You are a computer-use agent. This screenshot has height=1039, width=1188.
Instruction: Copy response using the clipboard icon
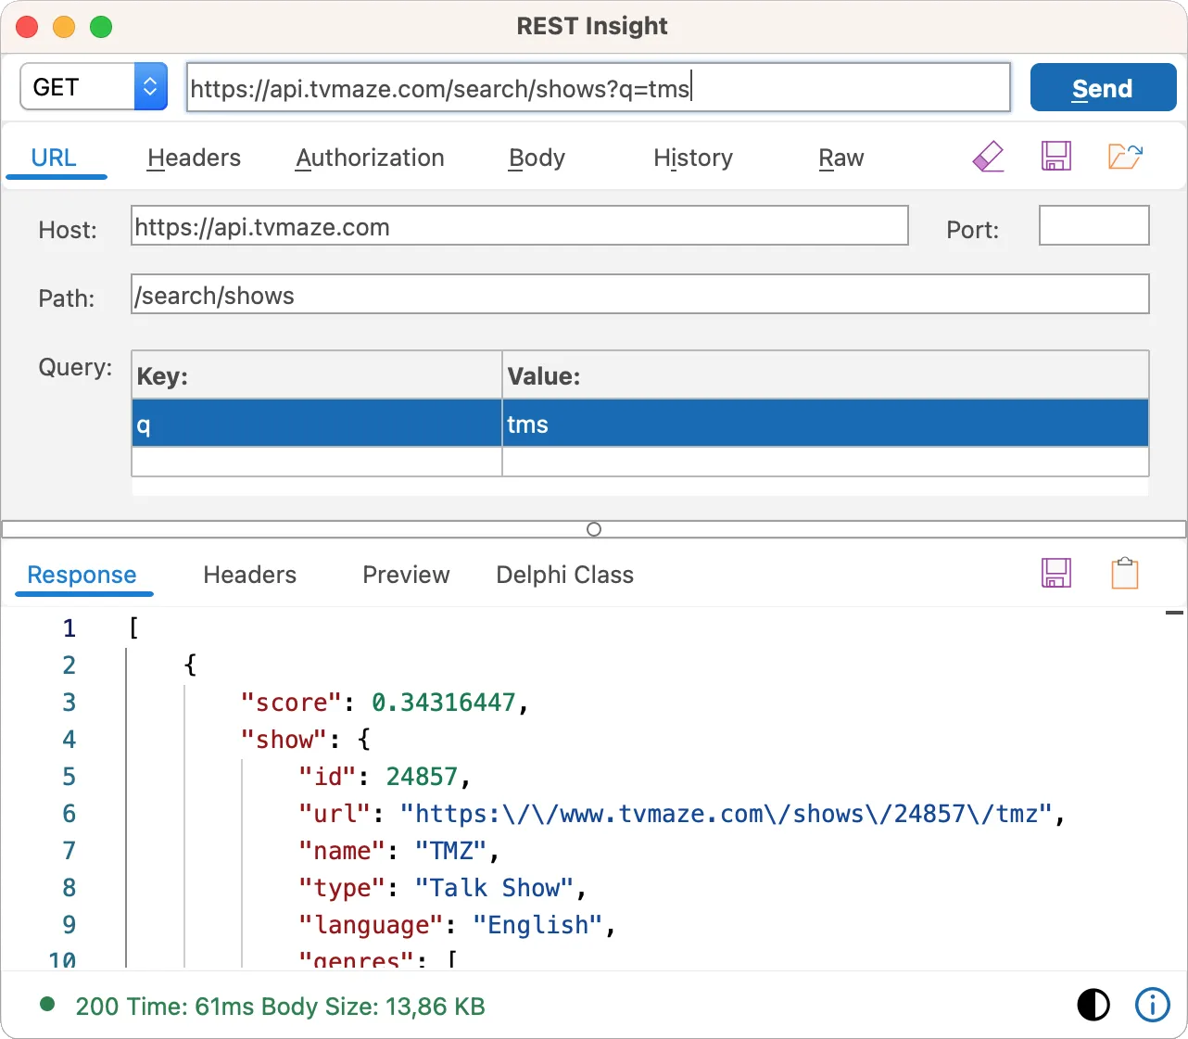1124,574
